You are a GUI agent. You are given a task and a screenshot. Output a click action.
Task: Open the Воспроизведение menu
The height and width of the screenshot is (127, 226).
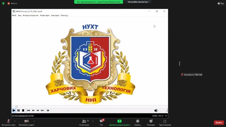pyautogui.click(x=31, y=15)
